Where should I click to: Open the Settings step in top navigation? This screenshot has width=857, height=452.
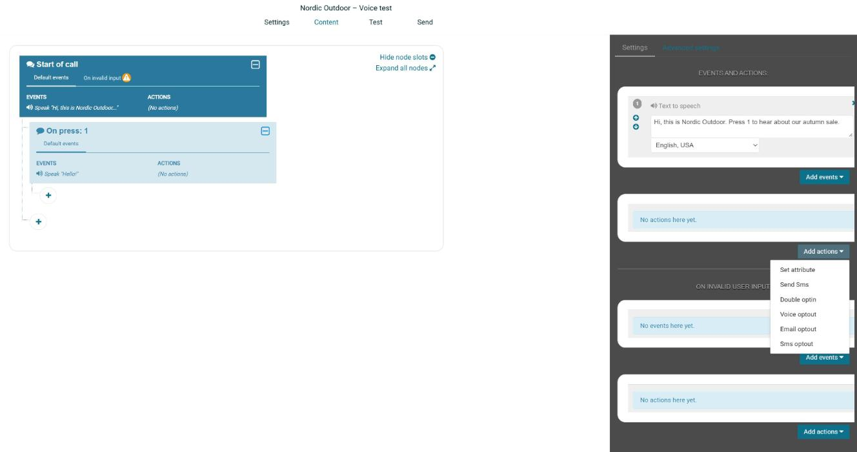277,22
